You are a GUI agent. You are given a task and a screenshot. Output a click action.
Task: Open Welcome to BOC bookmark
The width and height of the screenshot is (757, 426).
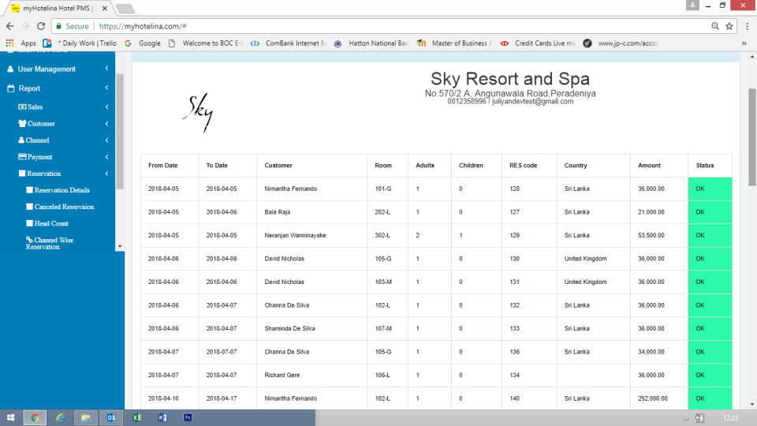point(206,43)
